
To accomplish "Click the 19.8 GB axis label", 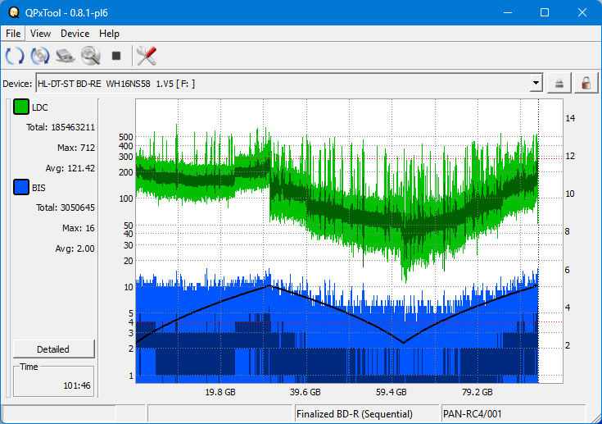I will point(220,392).
